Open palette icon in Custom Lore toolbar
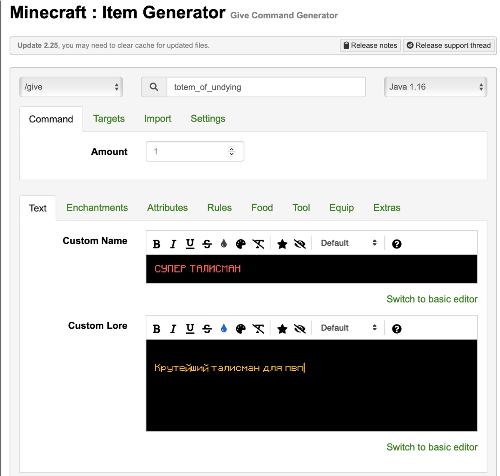 [x=241, y=329]
